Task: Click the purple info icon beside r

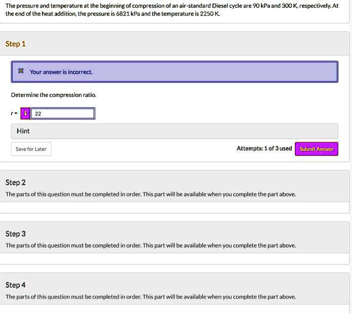Action: click(x=25, y=114)
